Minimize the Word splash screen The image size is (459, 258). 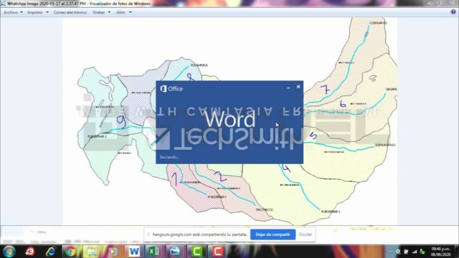288,87
